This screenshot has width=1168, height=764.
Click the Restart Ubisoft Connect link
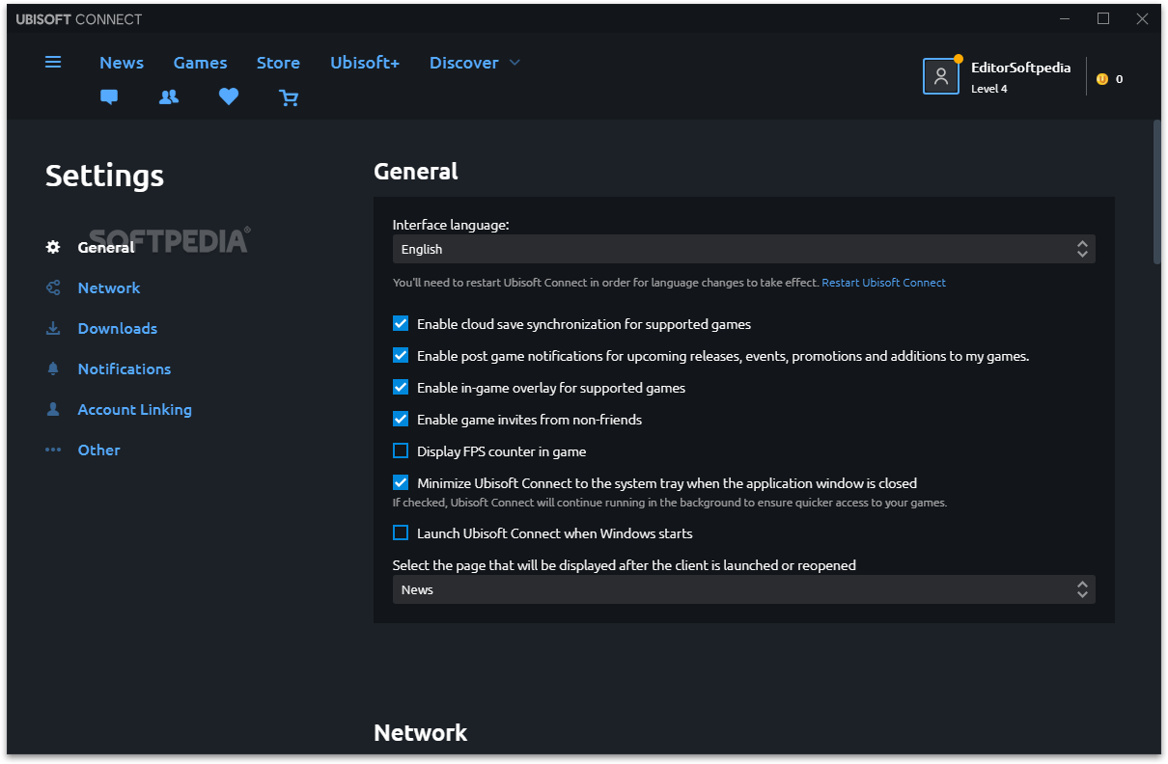coord(884,283)
